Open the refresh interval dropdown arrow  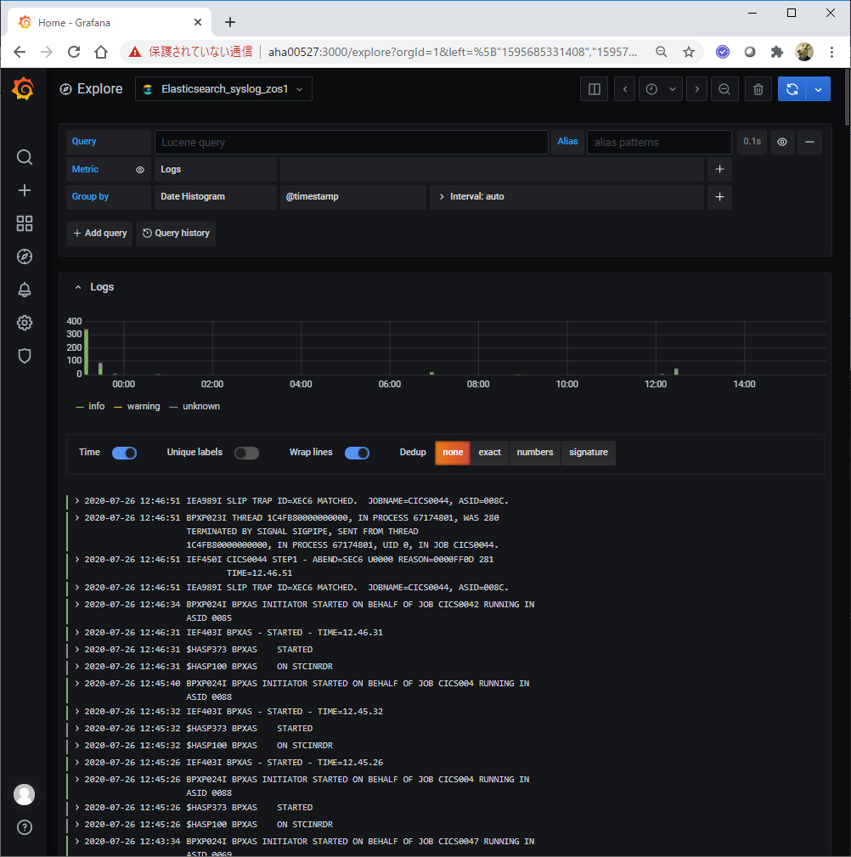click(818, 89)
